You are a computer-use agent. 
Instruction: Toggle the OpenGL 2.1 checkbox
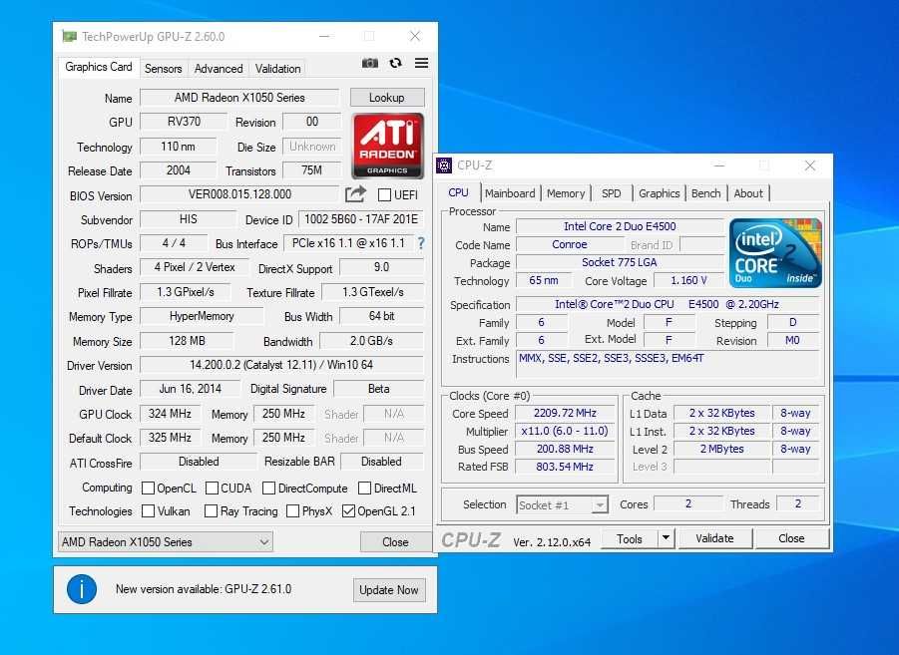tap(348, 510)
